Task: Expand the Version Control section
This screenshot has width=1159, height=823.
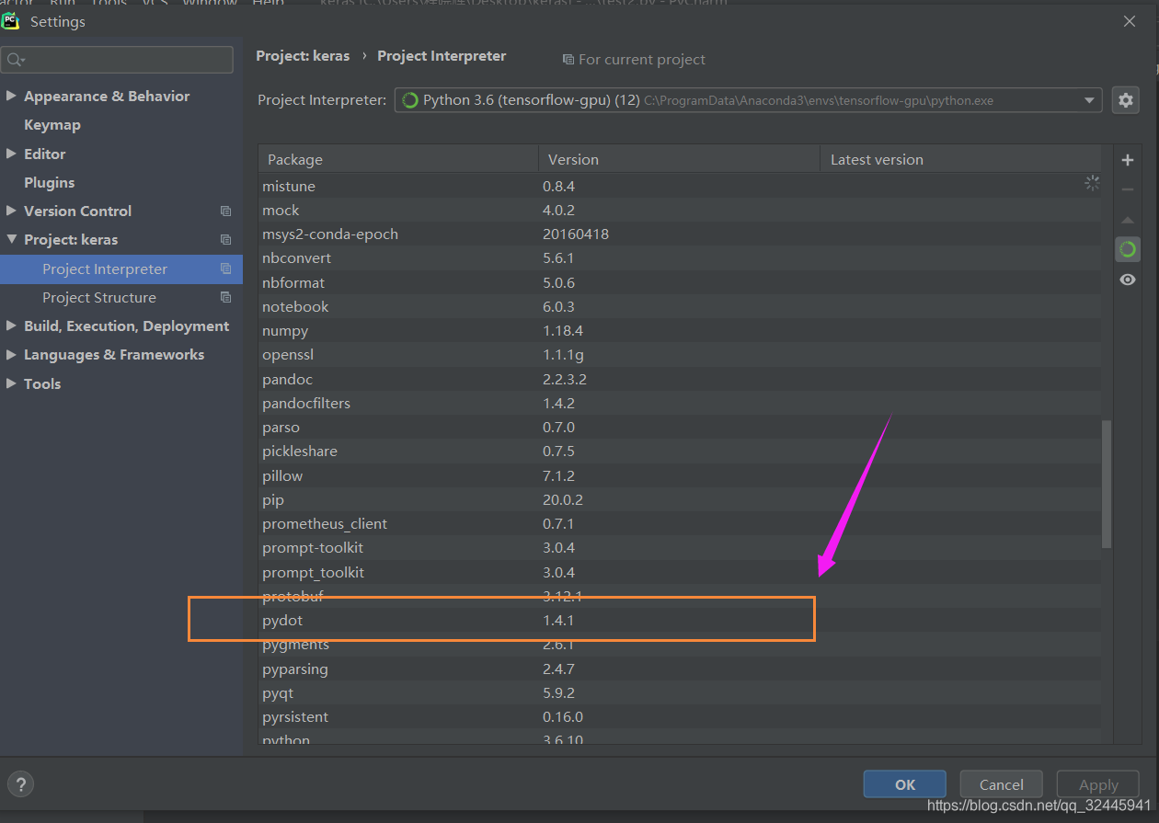Action: pos(11,211)
